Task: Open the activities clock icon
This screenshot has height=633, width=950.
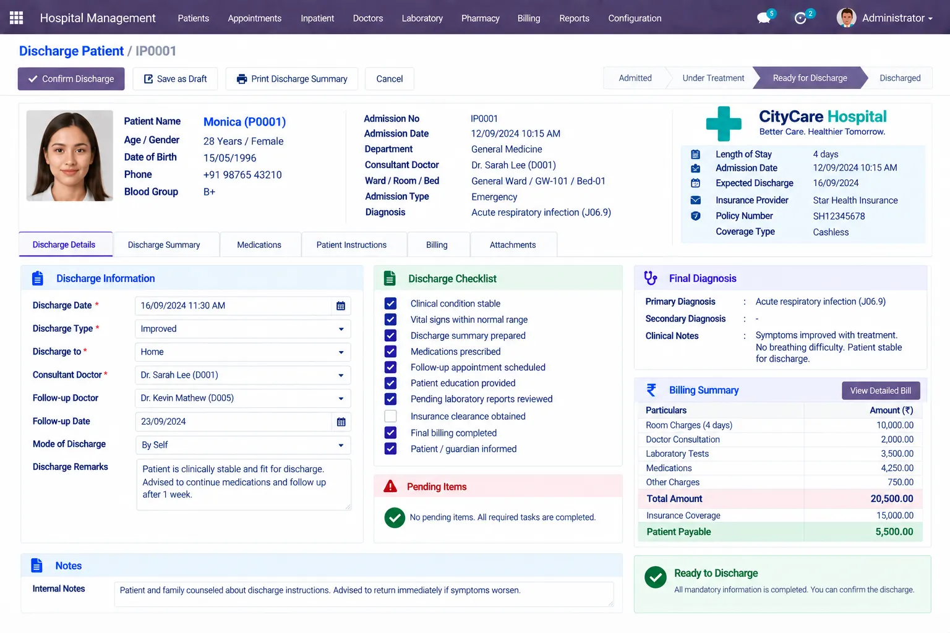Action: tap(800, 19)
